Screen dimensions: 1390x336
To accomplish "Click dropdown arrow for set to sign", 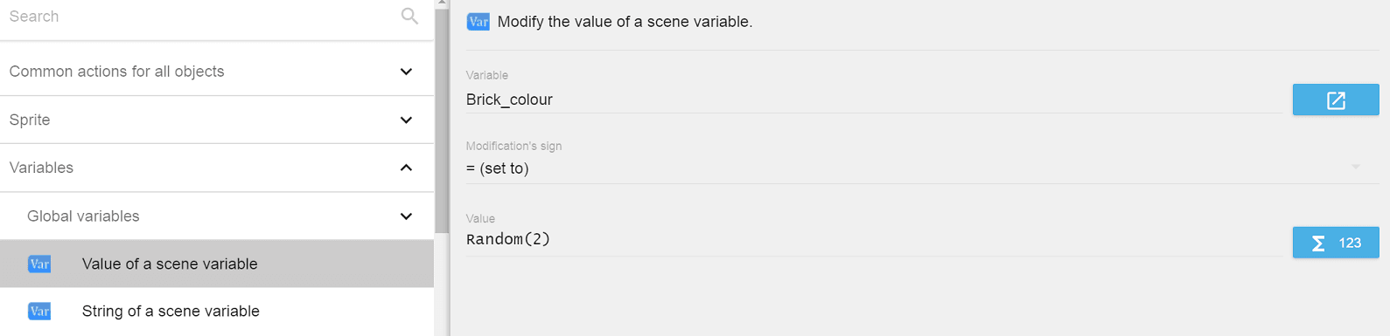I will (x=1355, y=167).
